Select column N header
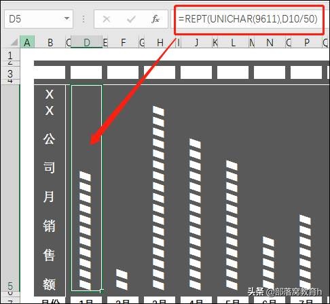330x304 pixels. click(270, 41)
